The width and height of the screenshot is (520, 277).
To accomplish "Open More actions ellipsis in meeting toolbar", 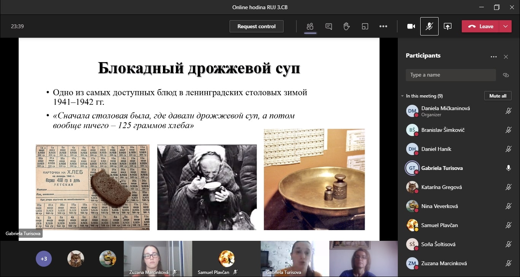I will [383, 26].
